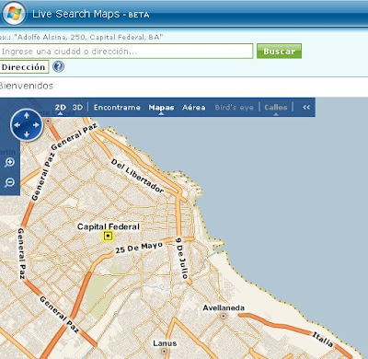This screenshot has height=359, width=368.
Task: Click the example address hint text
Action: click(81, 37)
